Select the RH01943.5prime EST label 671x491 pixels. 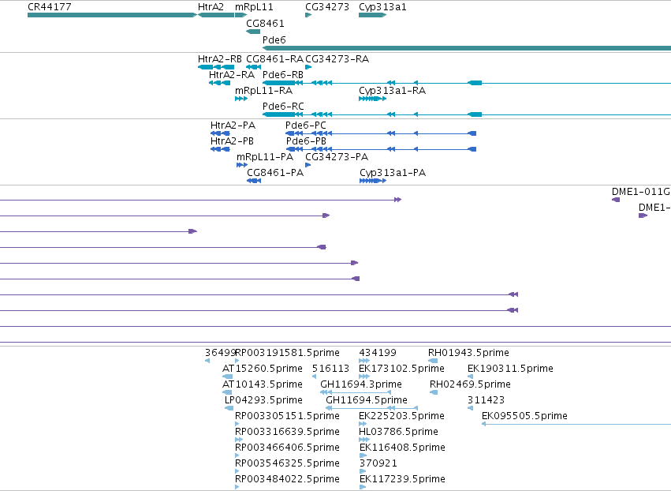(468, 353)
